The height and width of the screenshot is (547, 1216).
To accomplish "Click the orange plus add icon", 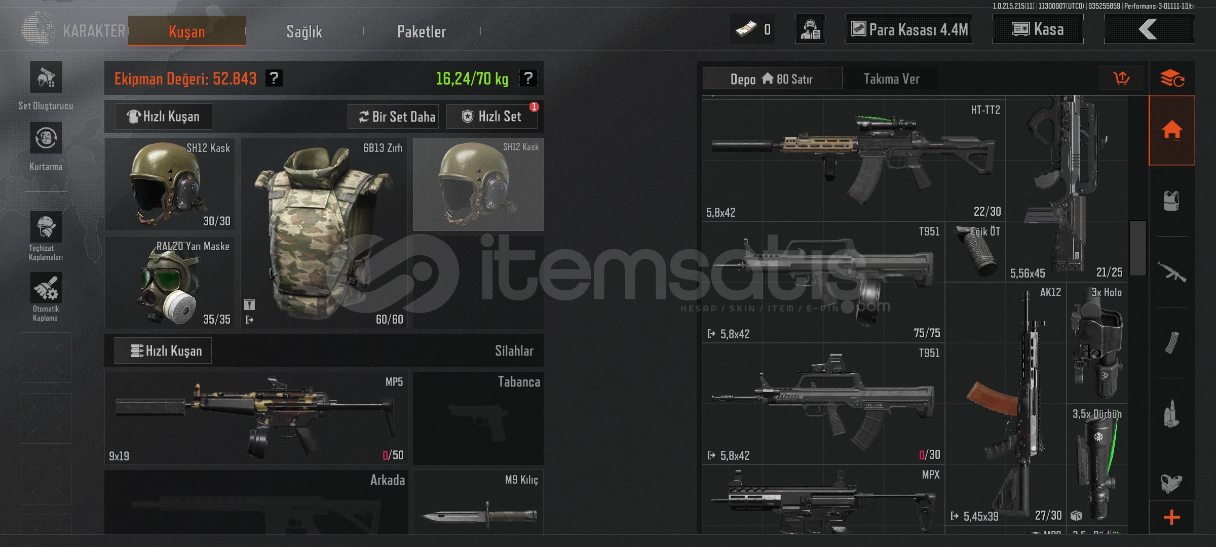I will point(1172,517).
